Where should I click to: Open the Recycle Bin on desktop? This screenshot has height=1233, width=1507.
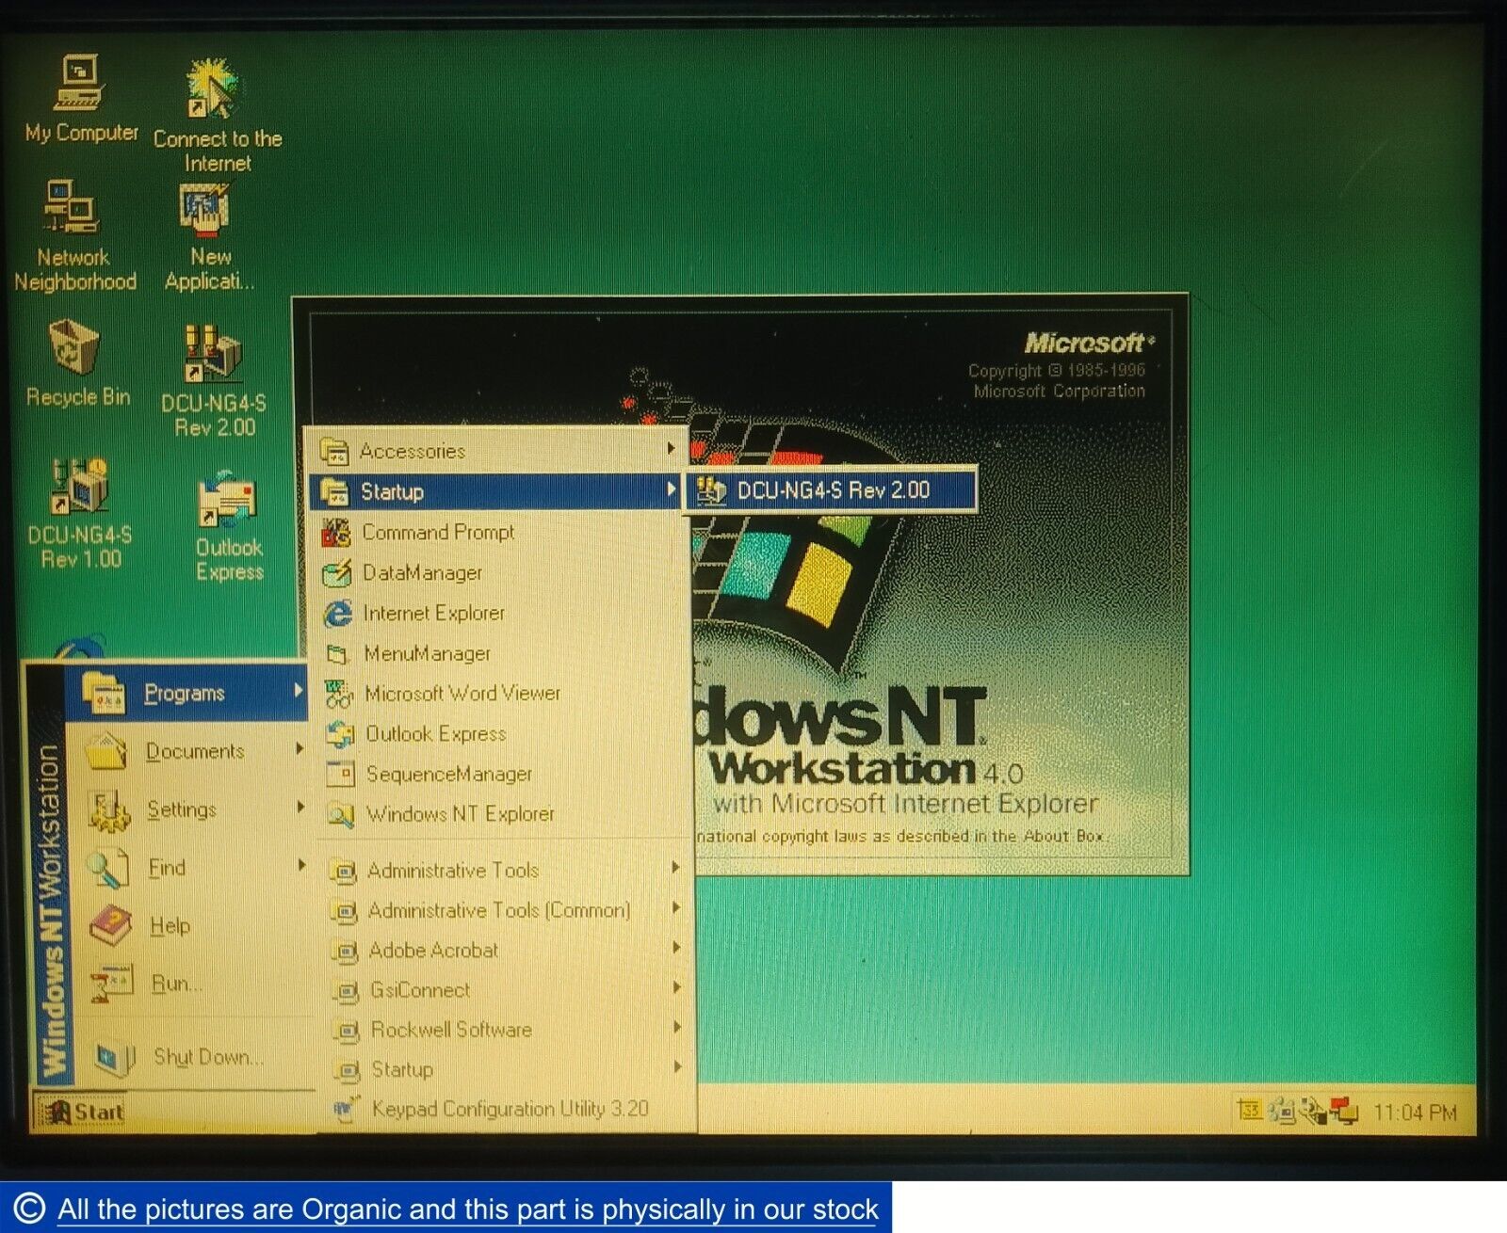77,363
